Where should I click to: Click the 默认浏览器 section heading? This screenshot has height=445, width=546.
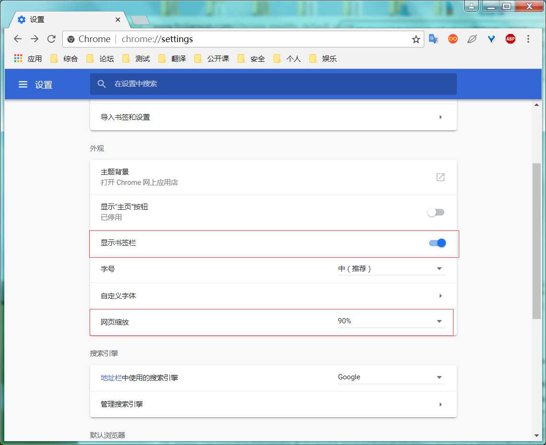(x=107, y=435)
